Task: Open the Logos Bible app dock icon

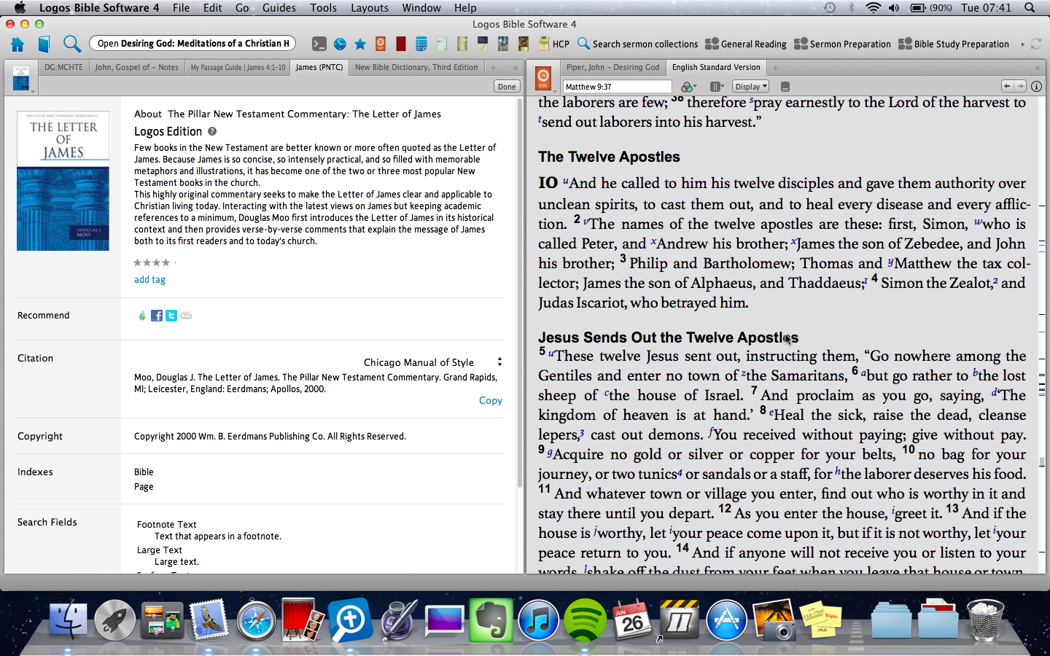Action: [x=350, y=620]
